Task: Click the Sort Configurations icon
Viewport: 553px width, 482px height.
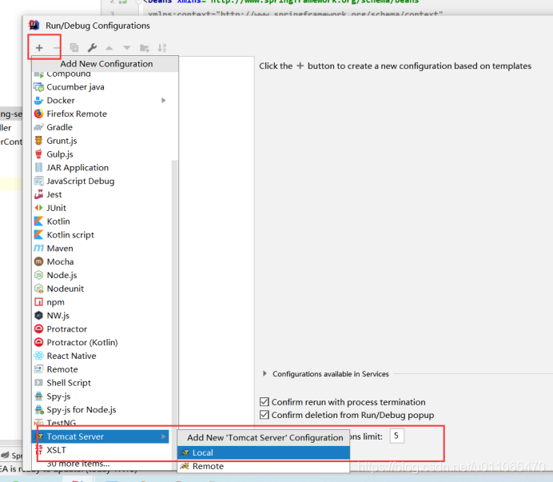Action: [x=162, y=48]
